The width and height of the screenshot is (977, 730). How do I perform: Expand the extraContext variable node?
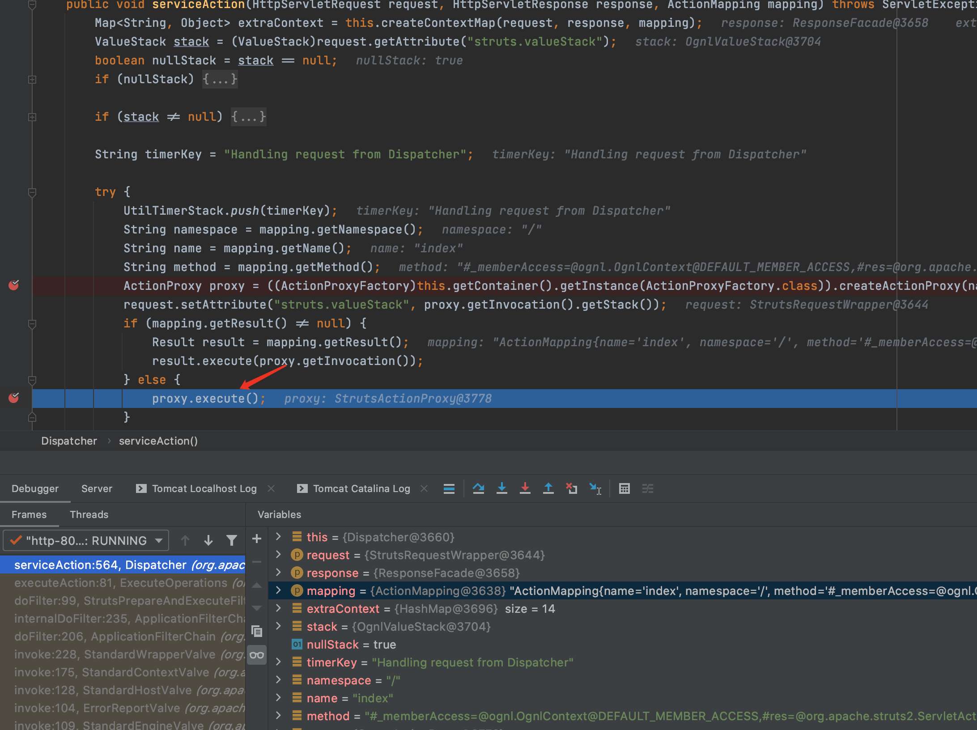pos(278,608)
